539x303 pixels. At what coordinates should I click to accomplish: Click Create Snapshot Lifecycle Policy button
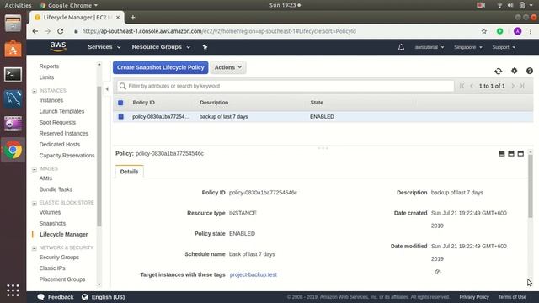[x=161, y=67]
